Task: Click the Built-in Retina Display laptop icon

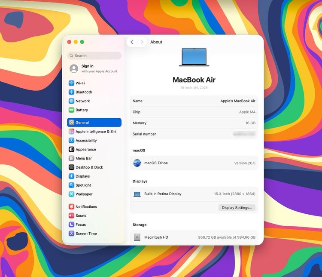Action: tap(137, 194)
